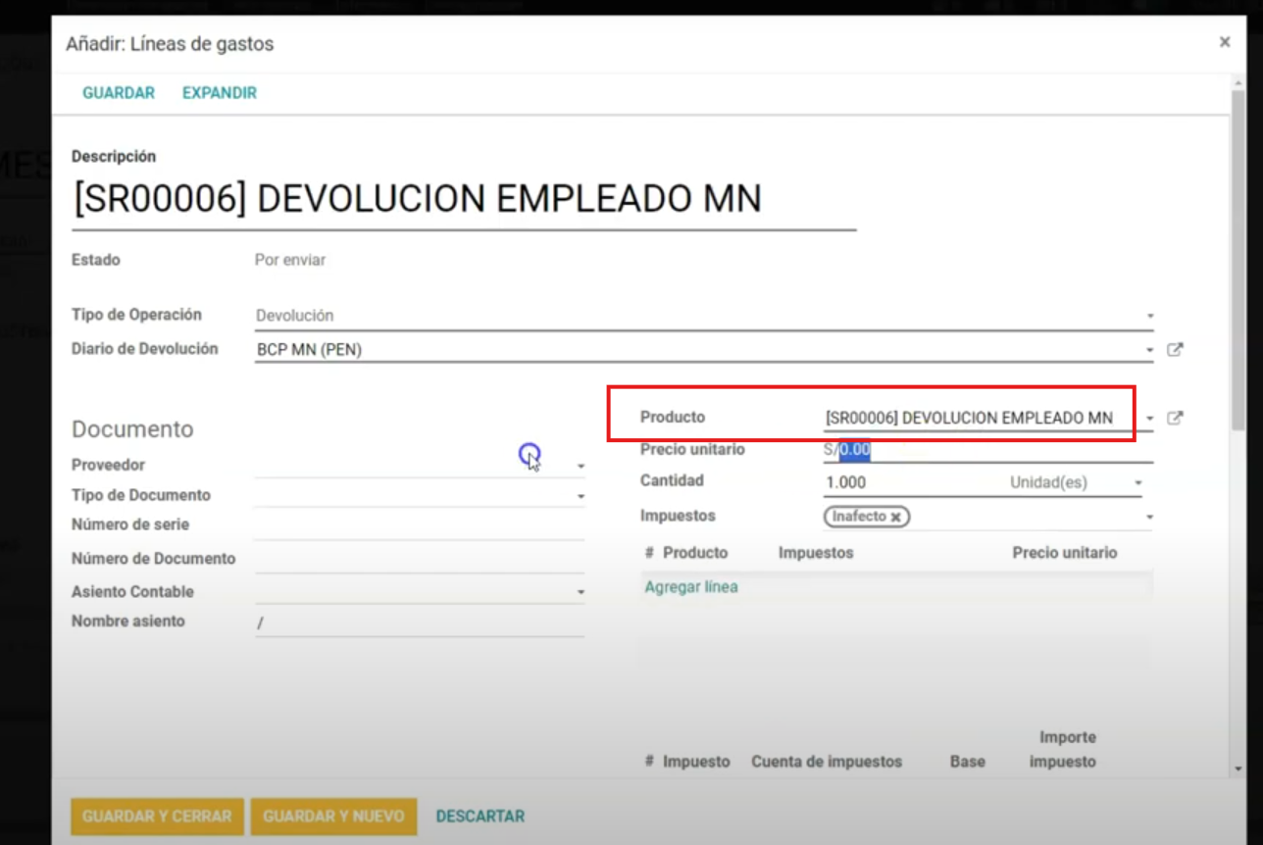Open the Producto record with external link icon

click(x=1175, y=417)
